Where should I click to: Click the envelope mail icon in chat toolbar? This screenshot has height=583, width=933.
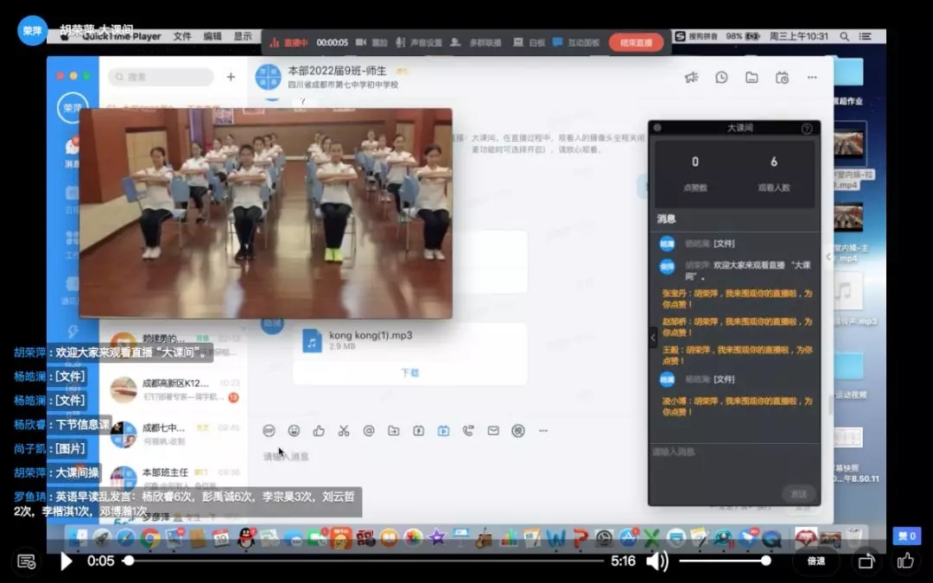click(x=493, y=430)
